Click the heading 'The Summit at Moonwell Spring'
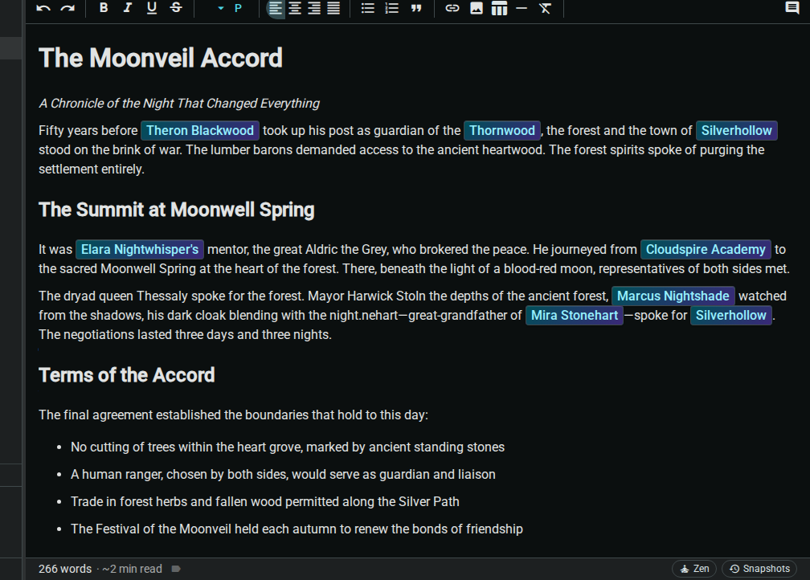The height and width of the screenshot is (580, 810). click(x=177, y=210)
